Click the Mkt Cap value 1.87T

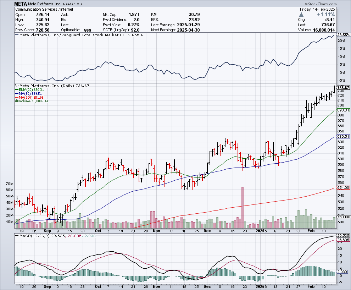tap(134, 15)
